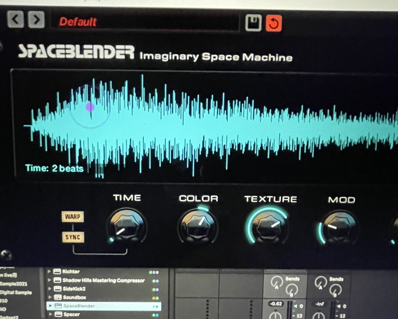The width and height of the screenshot is (398, 319).
Task: Select Soundbox in the plugin browser
Action: [74, 297]
